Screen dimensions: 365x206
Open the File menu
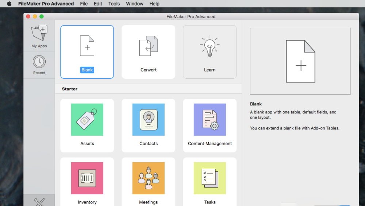coord(84,4)
